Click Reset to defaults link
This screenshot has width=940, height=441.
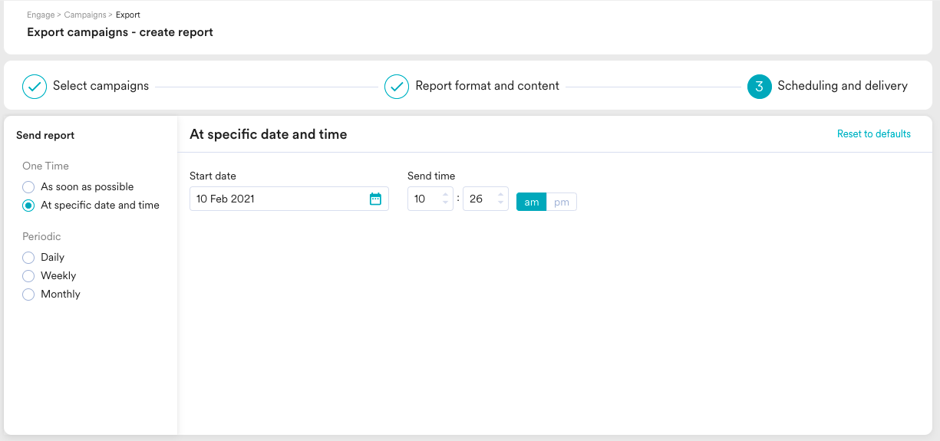tap(873, 134)
